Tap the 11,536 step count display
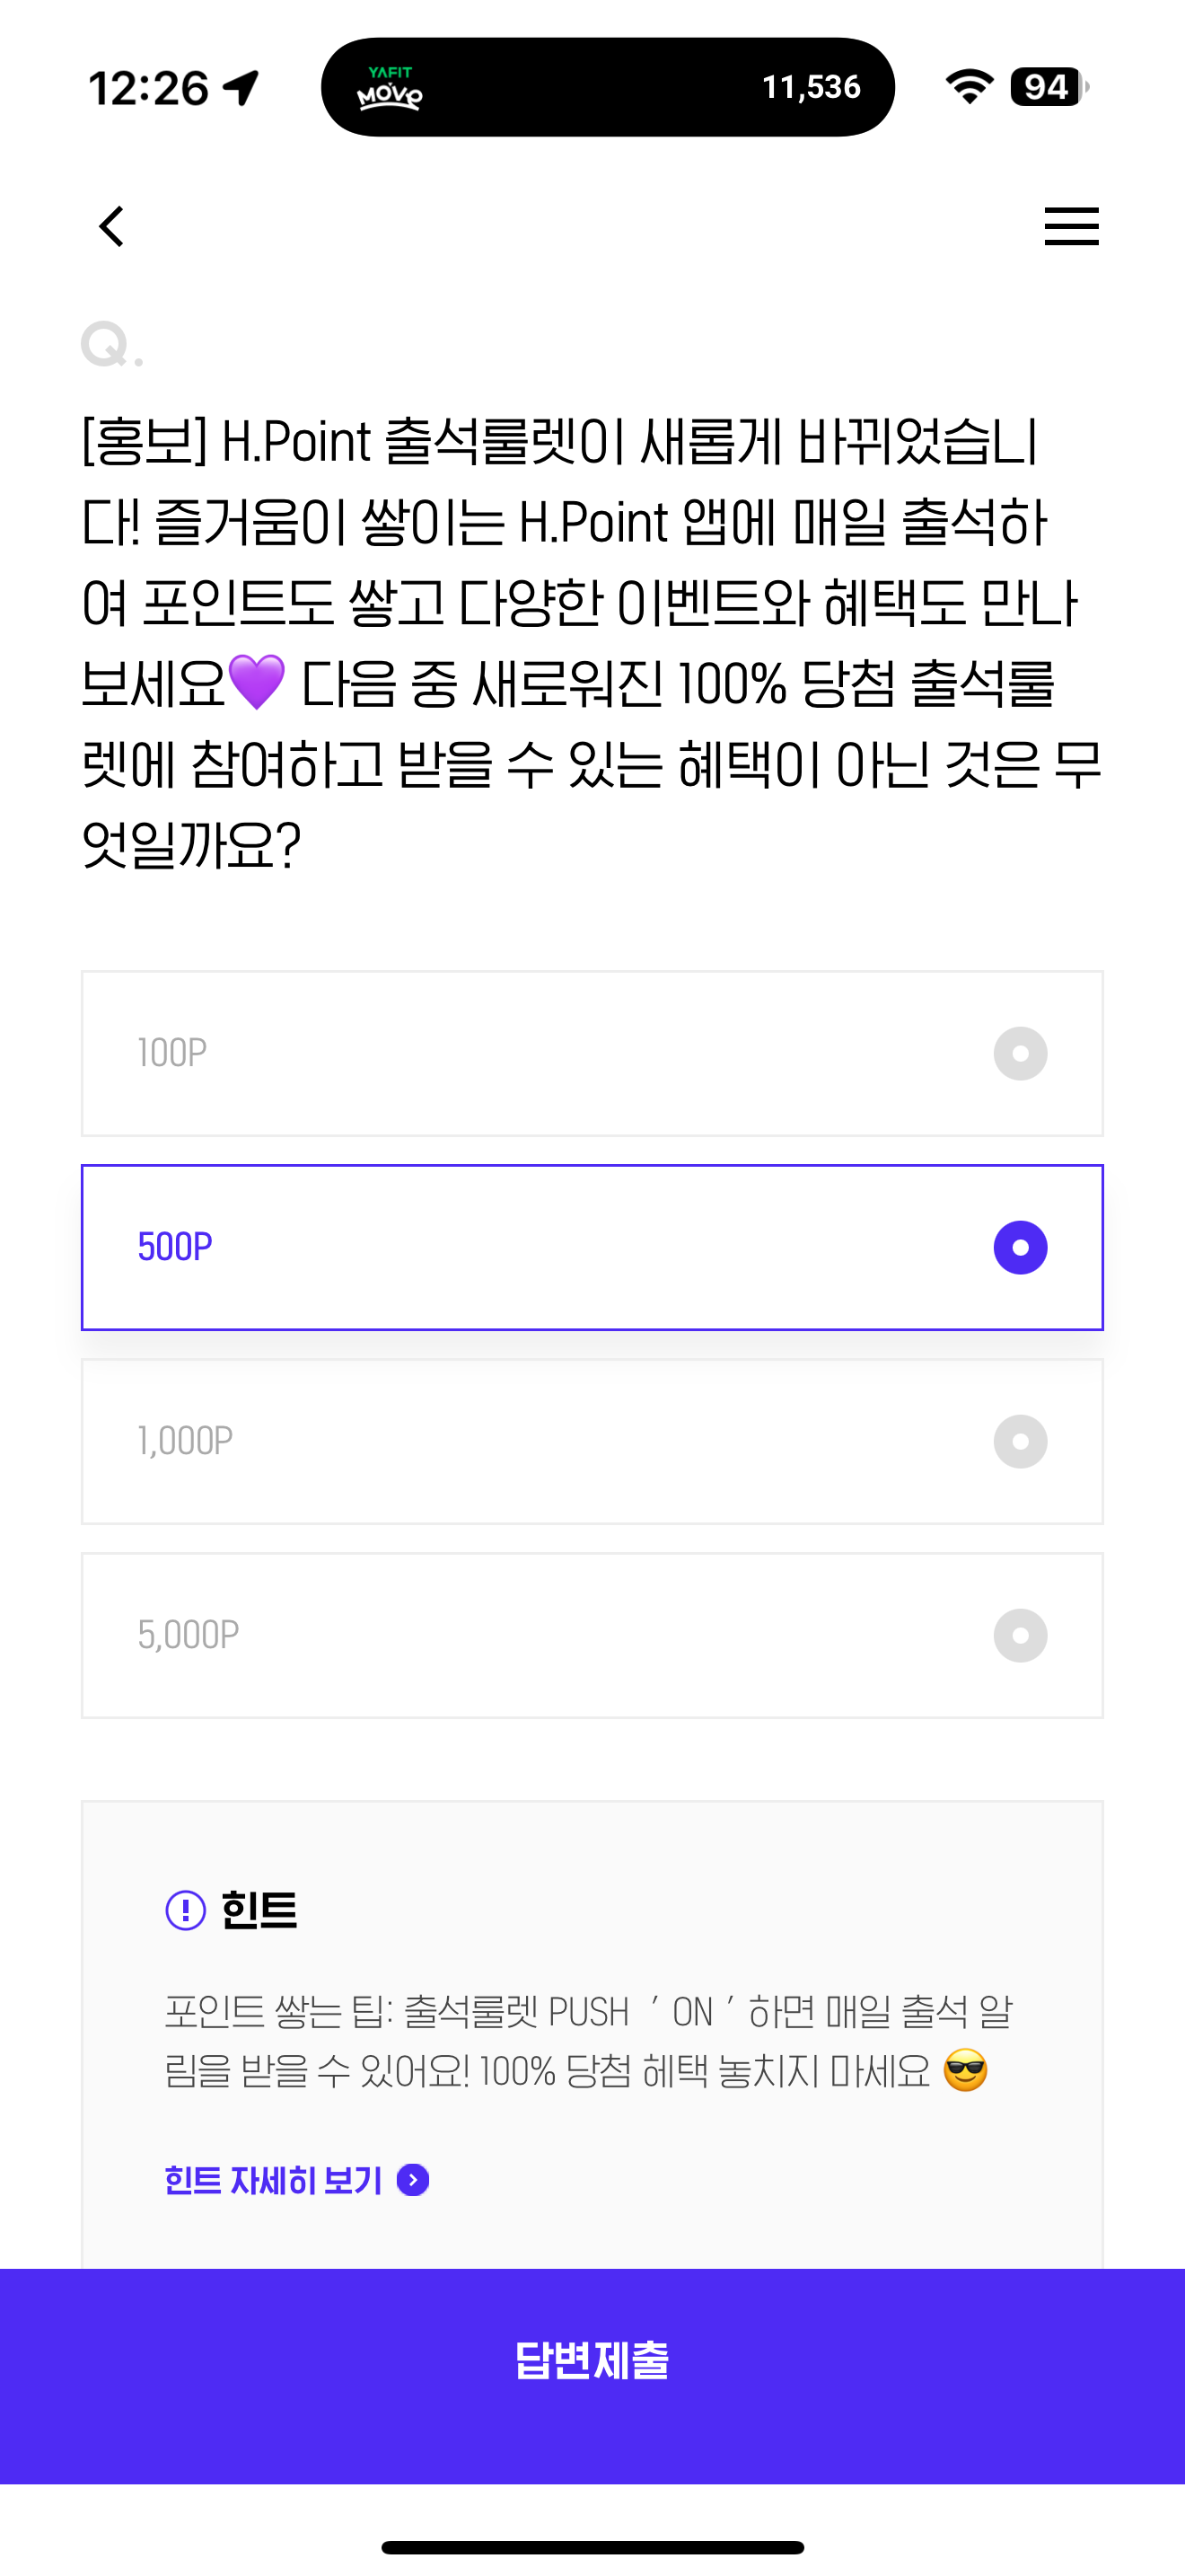This screenshot has height=2576, width=1185. coord(812,87)
